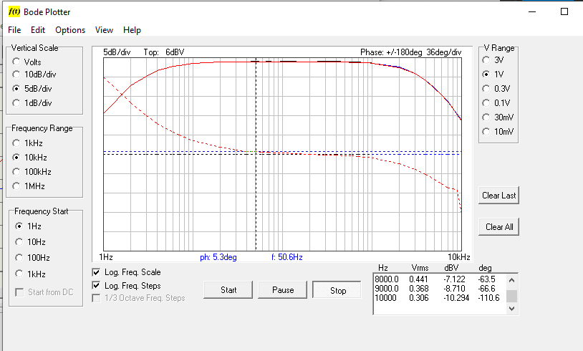Choose 1kHz frequency start
This screenshot has width=583, height=351.
point(19,274)
